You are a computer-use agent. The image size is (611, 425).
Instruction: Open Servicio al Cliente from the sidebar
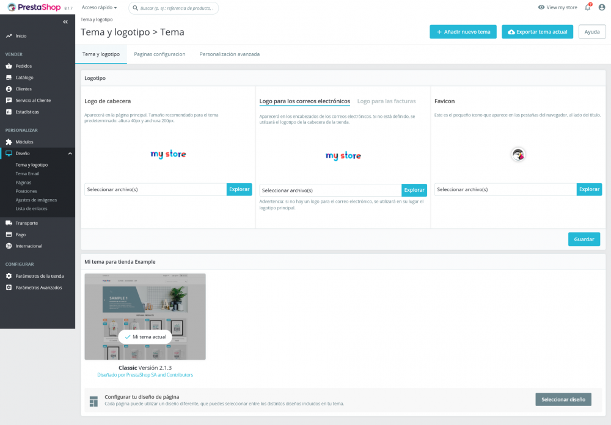[9, 100]
